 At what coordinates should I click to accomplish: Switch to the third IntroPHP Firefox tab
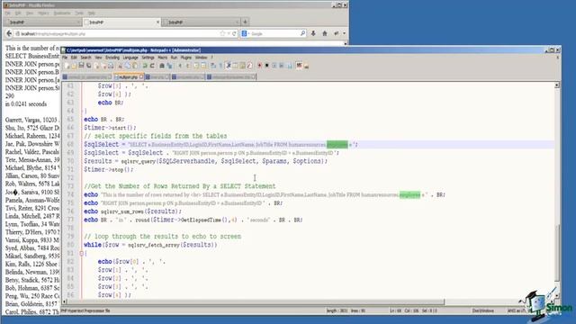pyautogui.click(x=201, y=22)
